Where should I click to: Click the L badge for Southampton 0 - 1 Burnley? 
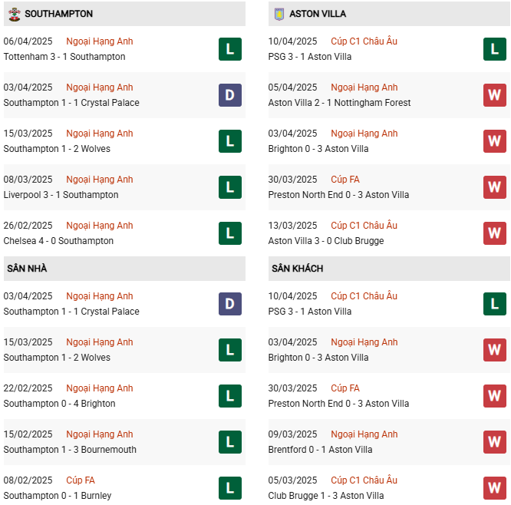pos(229,488)
